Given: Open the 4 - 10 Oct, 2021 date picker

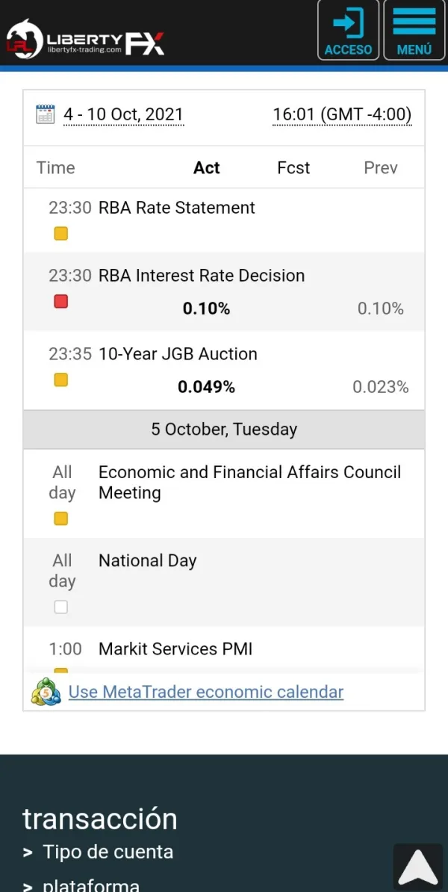Looking at the screenshot, I should pyautogui.click(x=123, y=114).
